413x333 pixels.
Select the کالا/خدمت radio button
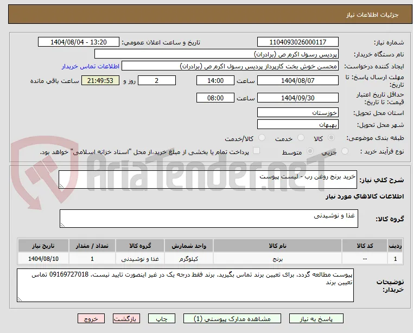262,138
